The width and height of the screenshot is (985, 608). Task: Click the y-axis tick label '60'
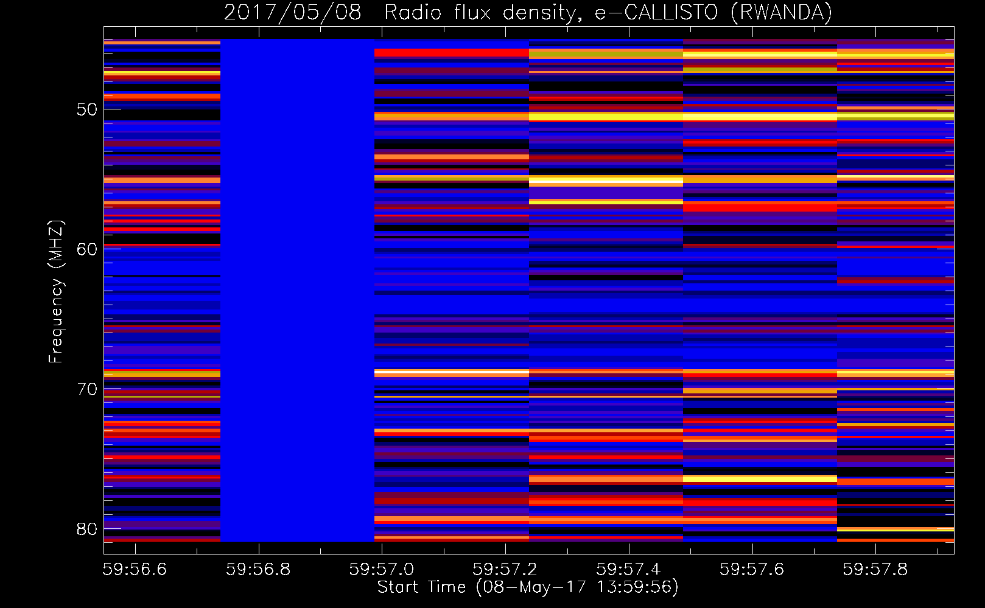coord(87,249)
